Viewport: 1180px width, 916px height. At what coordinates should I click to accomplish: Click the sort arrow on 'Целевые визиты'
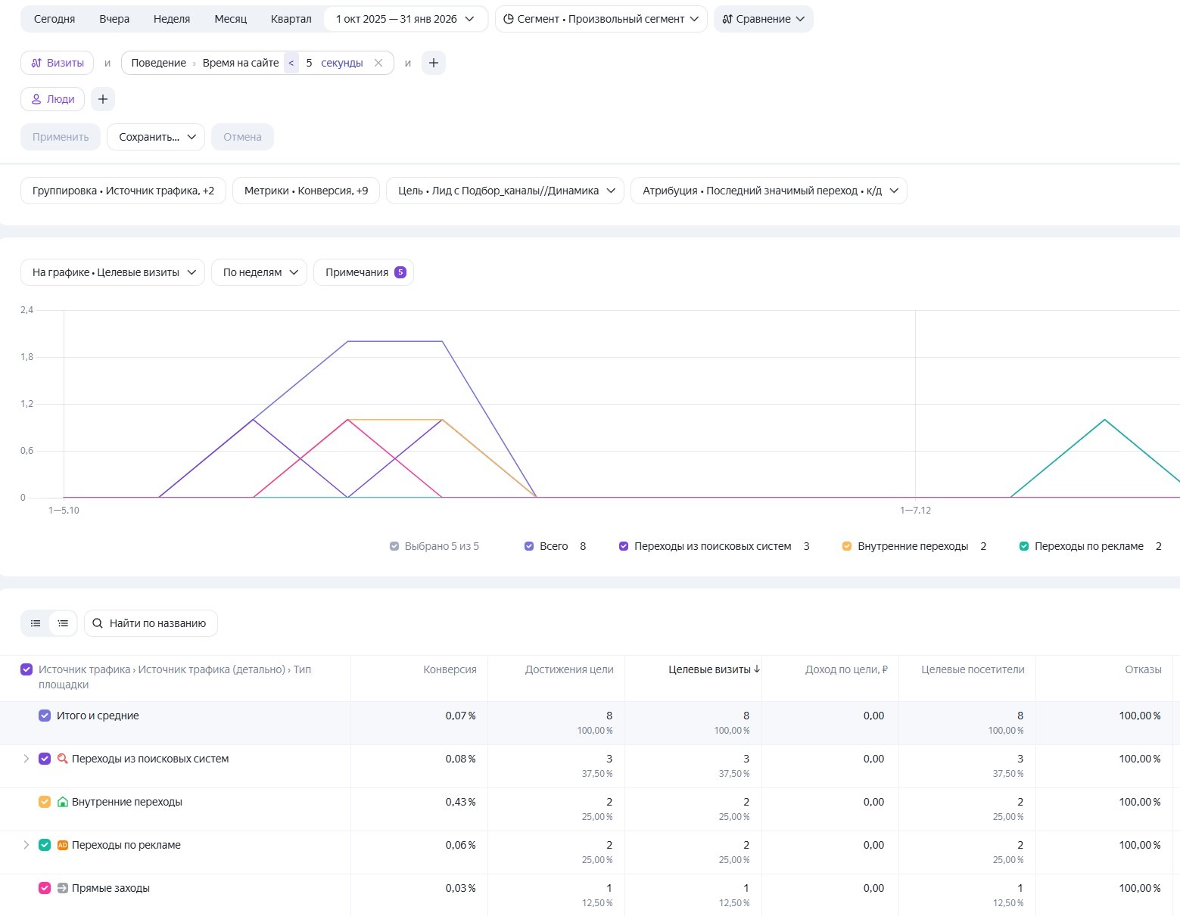(x=757, y=669)
